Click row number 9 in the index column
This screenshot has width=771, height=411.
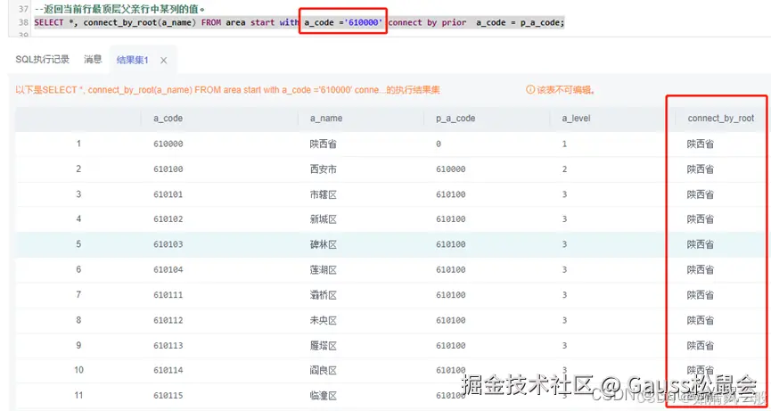pyautogui.click(x=78, y=346)
